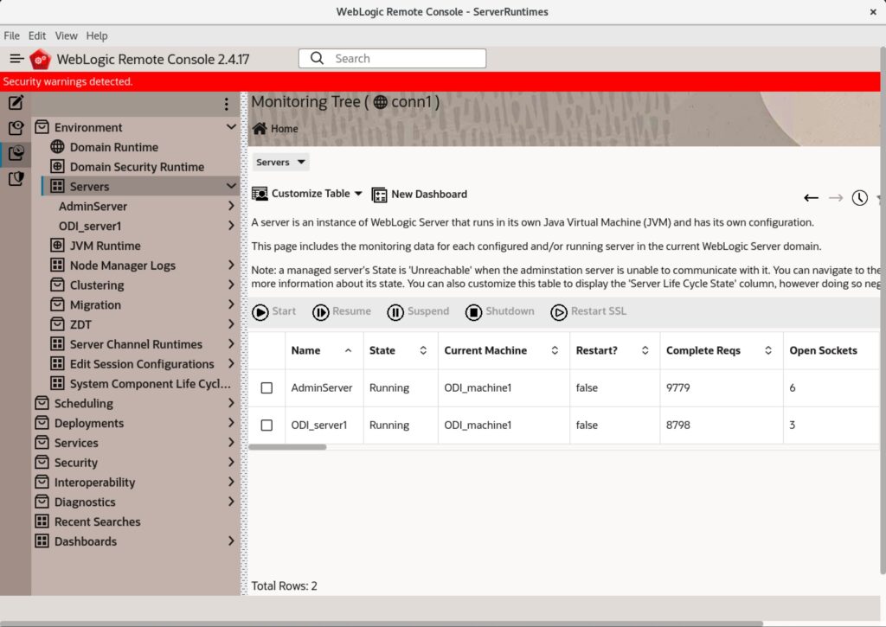Expand the Deployments chevron
This screenshot has height=627, width=886.
pos(231,423)
